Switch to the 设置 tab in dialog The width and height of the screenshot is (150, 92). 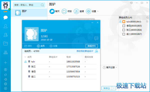(53, 46)
